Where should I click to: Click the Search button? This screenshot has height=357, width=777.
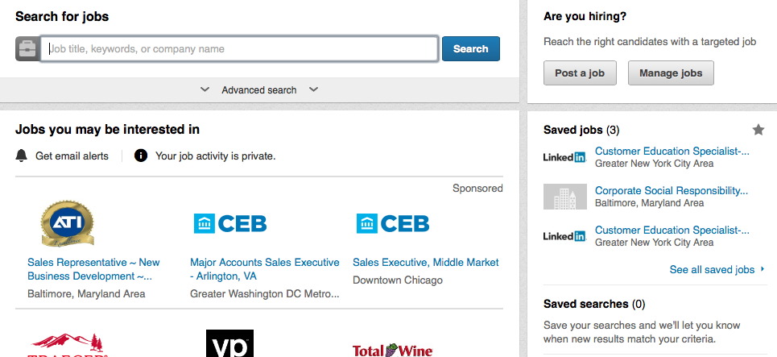click(x=471, y=48)
